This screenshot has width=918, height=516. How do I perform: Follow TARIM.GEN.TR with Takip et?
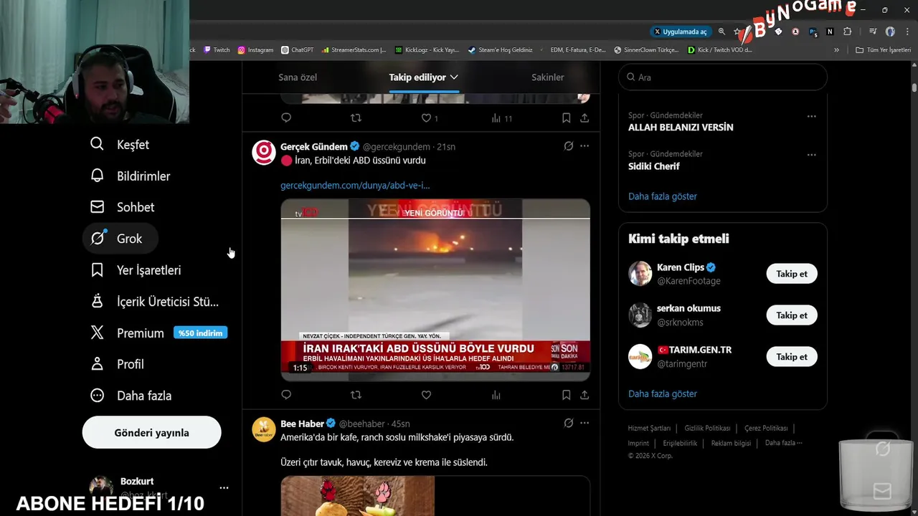click(792, 357)
